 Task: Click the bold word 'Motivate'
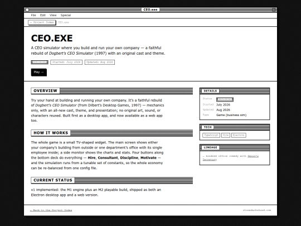(149, 158)
